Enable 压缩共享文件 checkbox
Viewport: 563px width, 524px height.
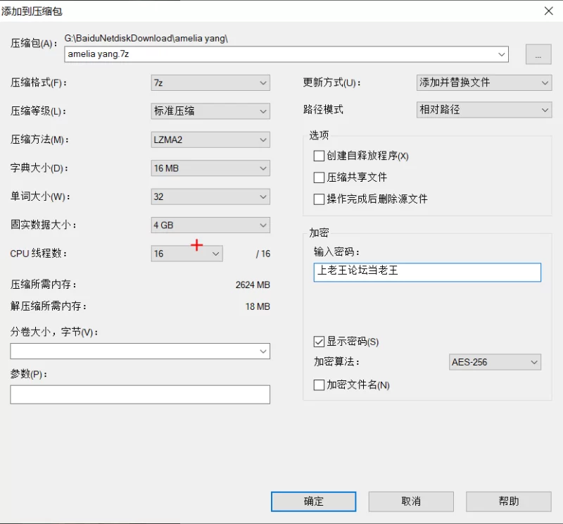(319, 177)
